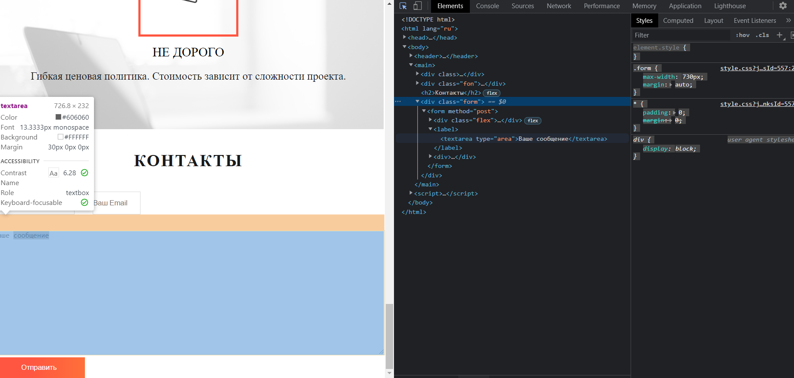Screen dimensions: 794x378
Task: Show more Styles pane tabs chevron
Action: point(788,20)
